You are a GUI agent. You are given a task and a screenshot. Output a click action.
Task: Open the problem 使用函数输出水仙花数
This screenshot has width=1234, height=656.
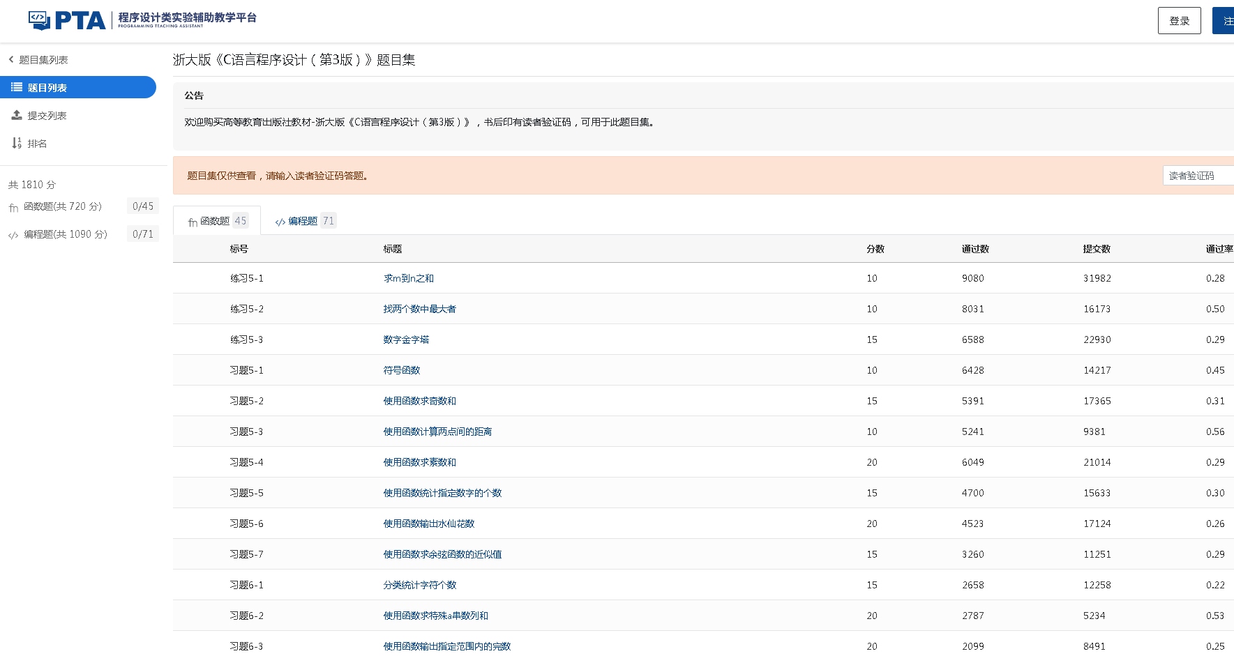pyautogui.click(x=429, y=524)
